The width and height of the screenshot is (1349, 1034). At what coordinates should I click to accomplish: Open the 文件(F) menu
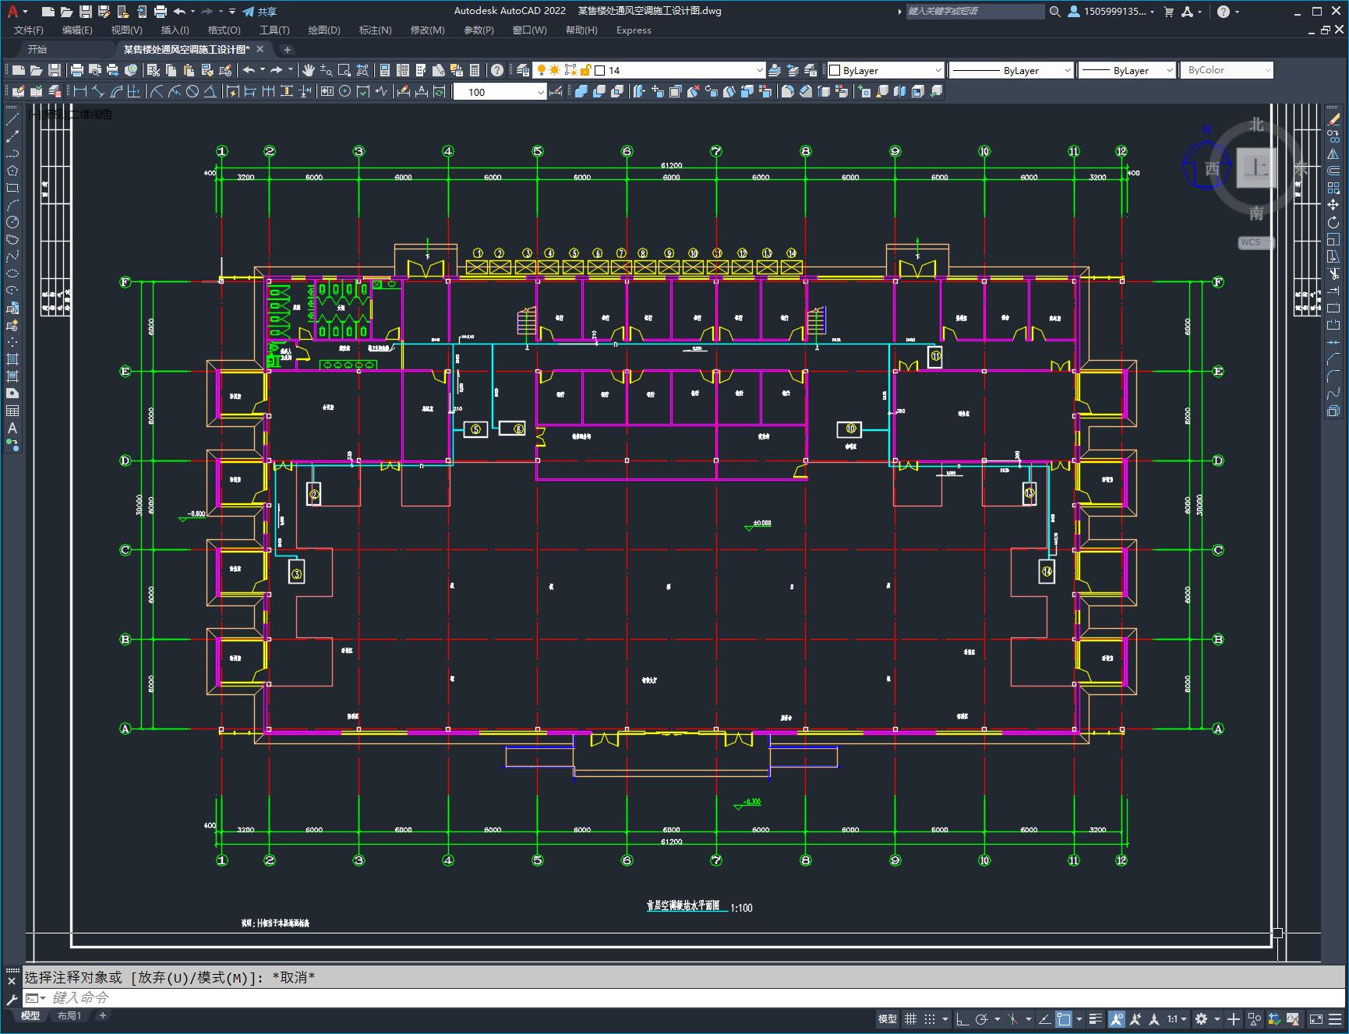tap(29, 30)
